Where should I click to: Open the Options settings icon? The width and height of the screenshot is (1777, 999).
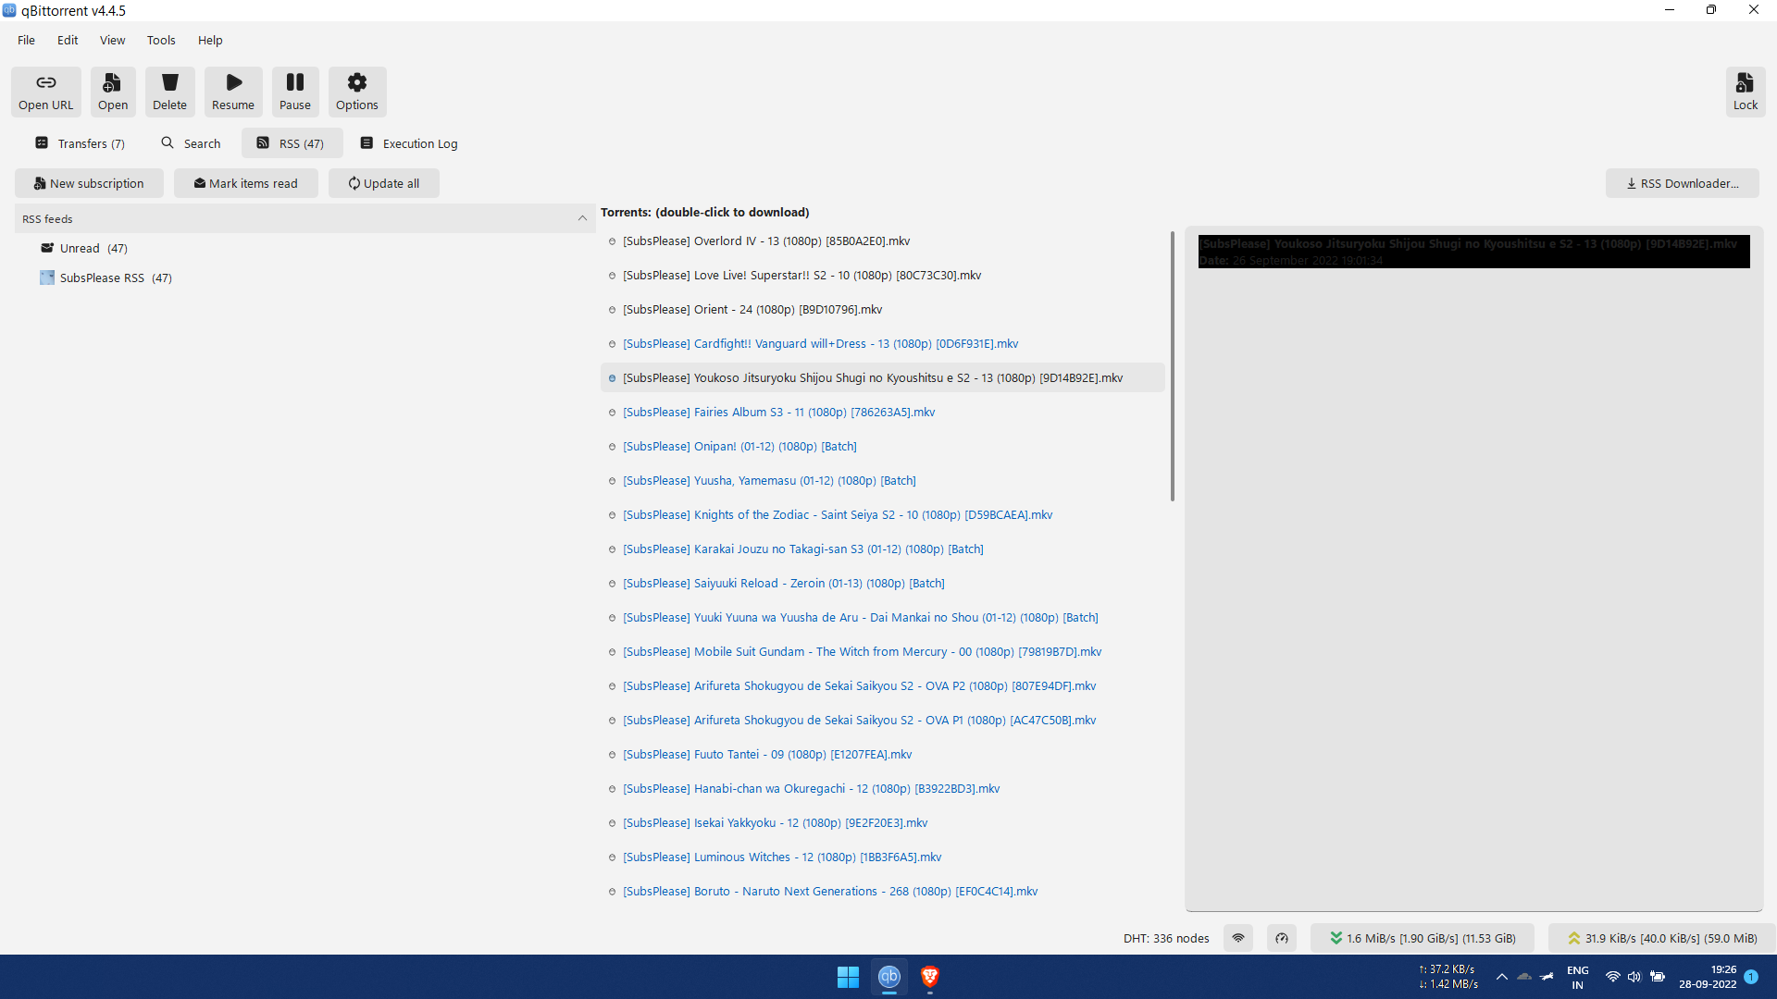pos(356,91)
